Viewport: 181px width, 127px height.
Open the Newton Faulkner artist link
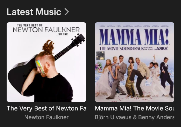46,117
